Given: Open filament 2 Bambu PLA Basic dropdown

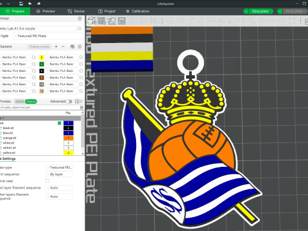Looking at the screenshot, I should (62, 57).
